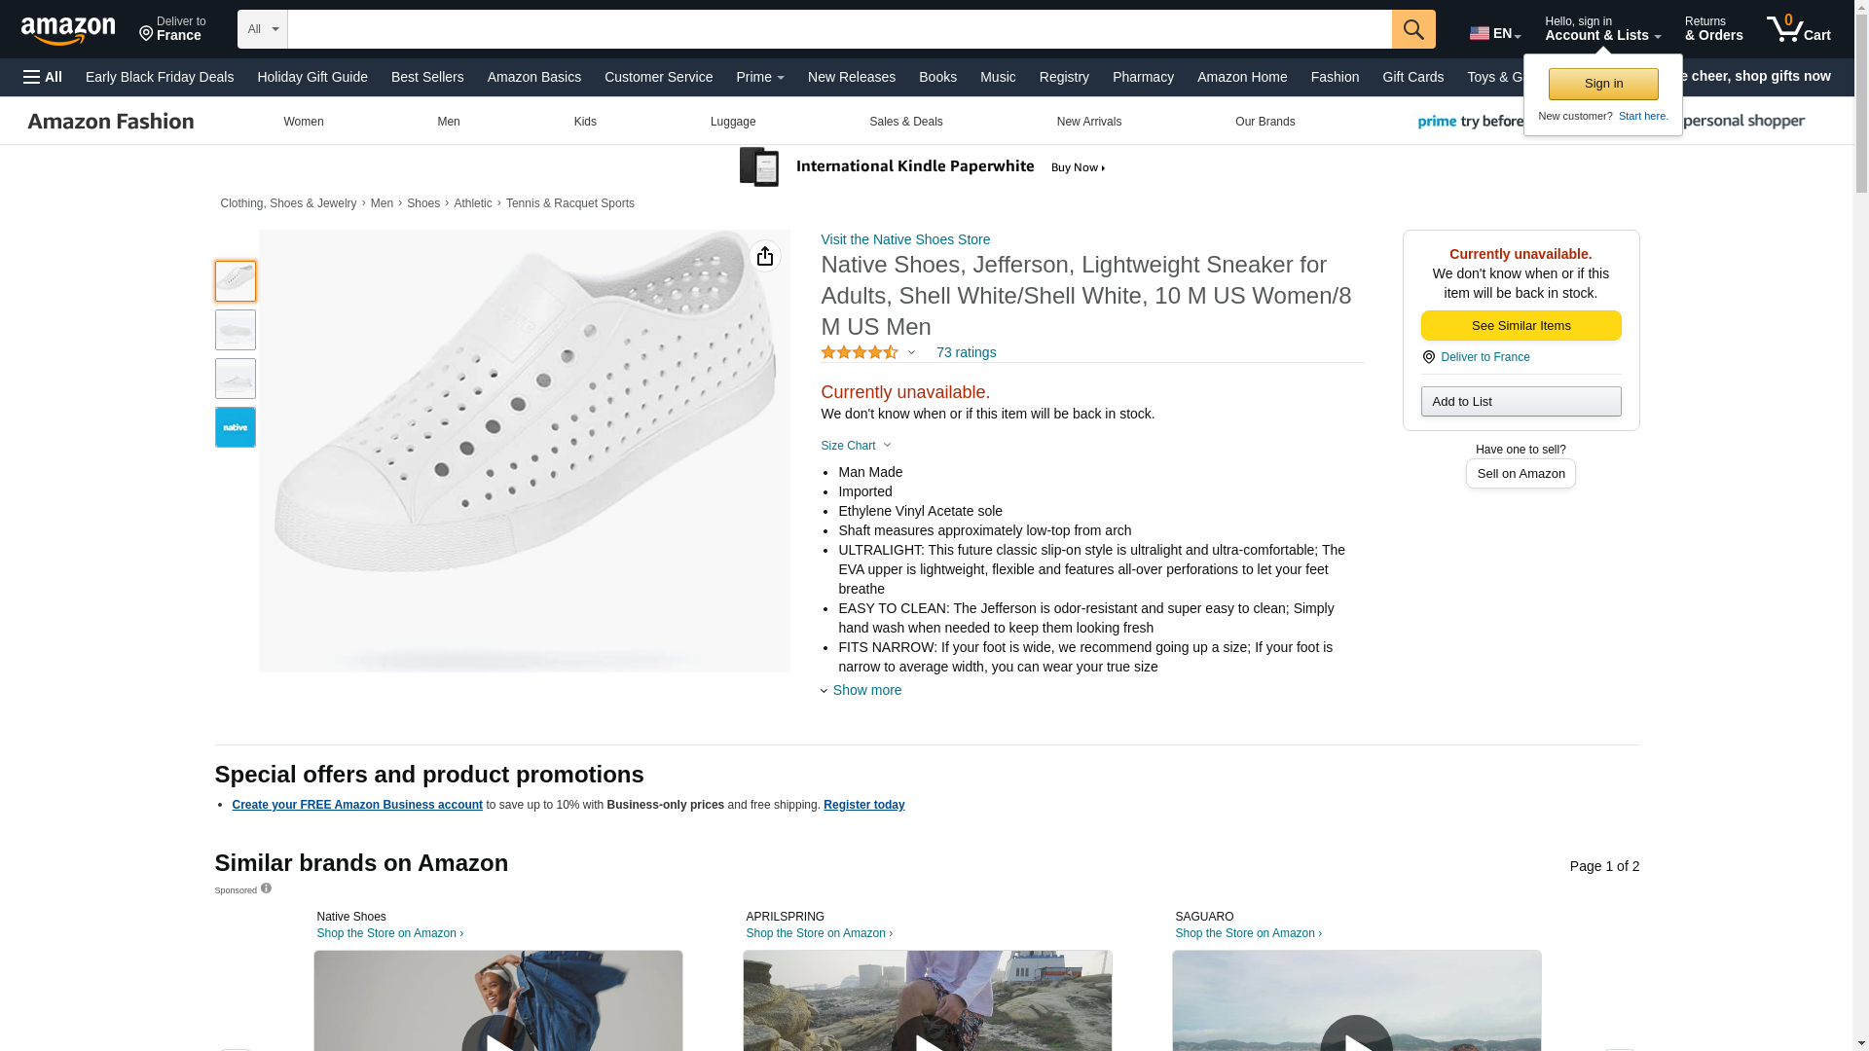Expand Show more product details

coord(866,690)
